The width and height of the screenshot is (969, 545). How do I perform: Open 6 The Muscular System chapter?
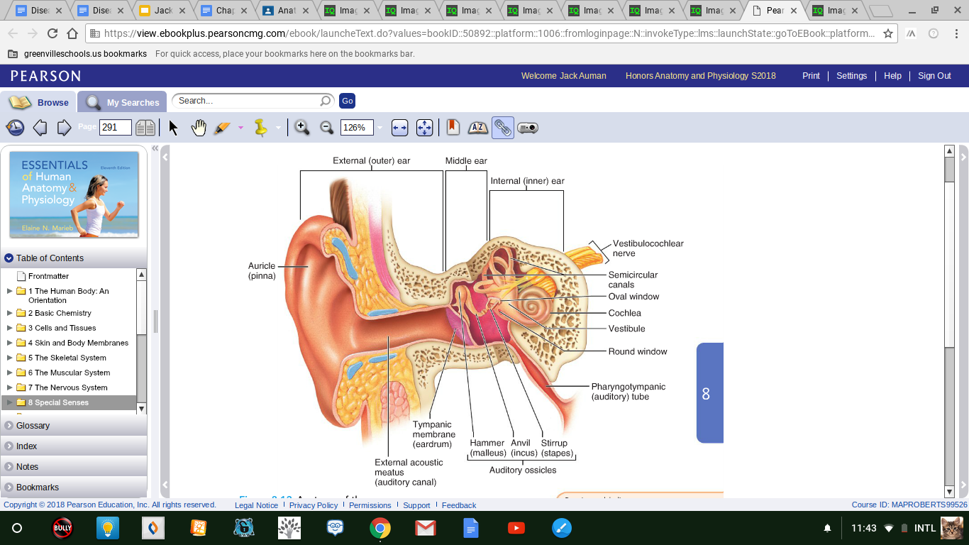(x=69, y=373)
